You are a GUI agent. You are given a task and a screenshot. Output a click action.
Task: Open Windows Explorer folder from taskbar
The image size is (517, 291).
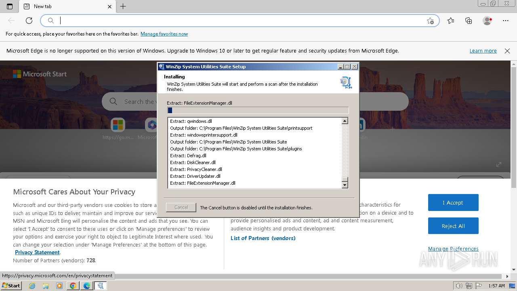pos(46,286)
